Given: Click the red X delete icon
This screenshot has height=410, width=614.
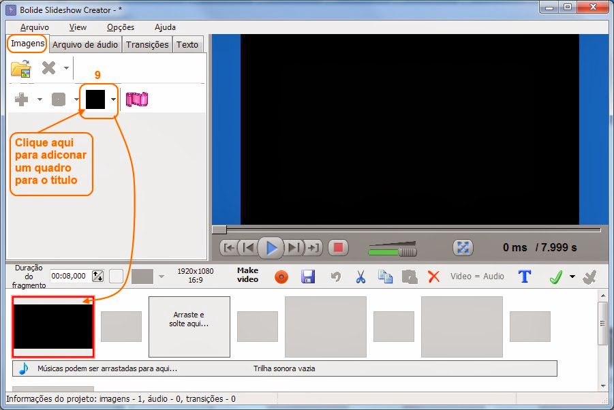Looking at the screenshot, I should coord(433,277).
